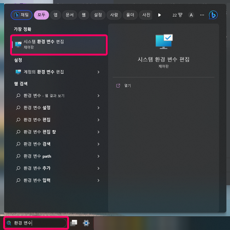Expand the 환경 변수 편집 창 chevron
This screenshot has width=230, height=230.
coord(98,132)
